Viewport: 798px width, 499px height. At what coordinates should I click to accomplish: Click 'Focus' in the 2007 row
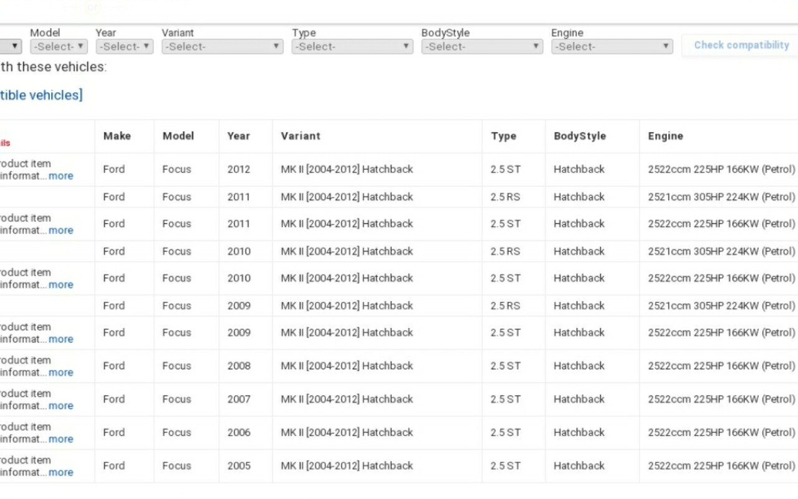[x=176, y=399]
